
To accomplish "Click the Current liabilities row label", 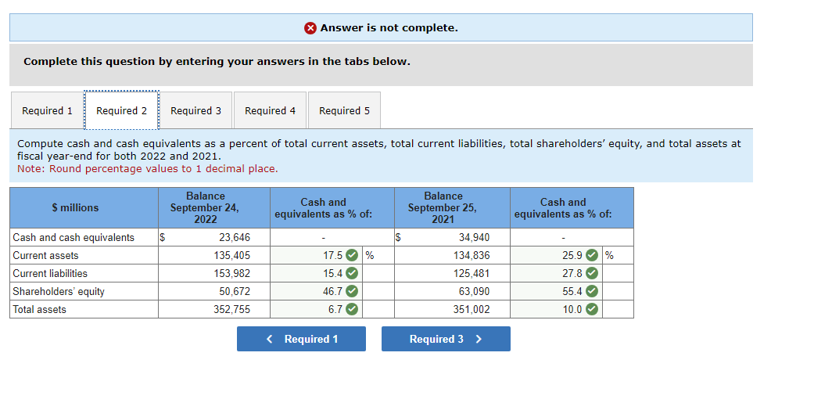I will click(50, 273).
